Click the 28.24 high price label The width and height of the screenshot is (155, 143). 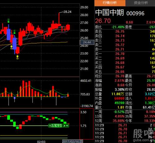click(67, 12)
